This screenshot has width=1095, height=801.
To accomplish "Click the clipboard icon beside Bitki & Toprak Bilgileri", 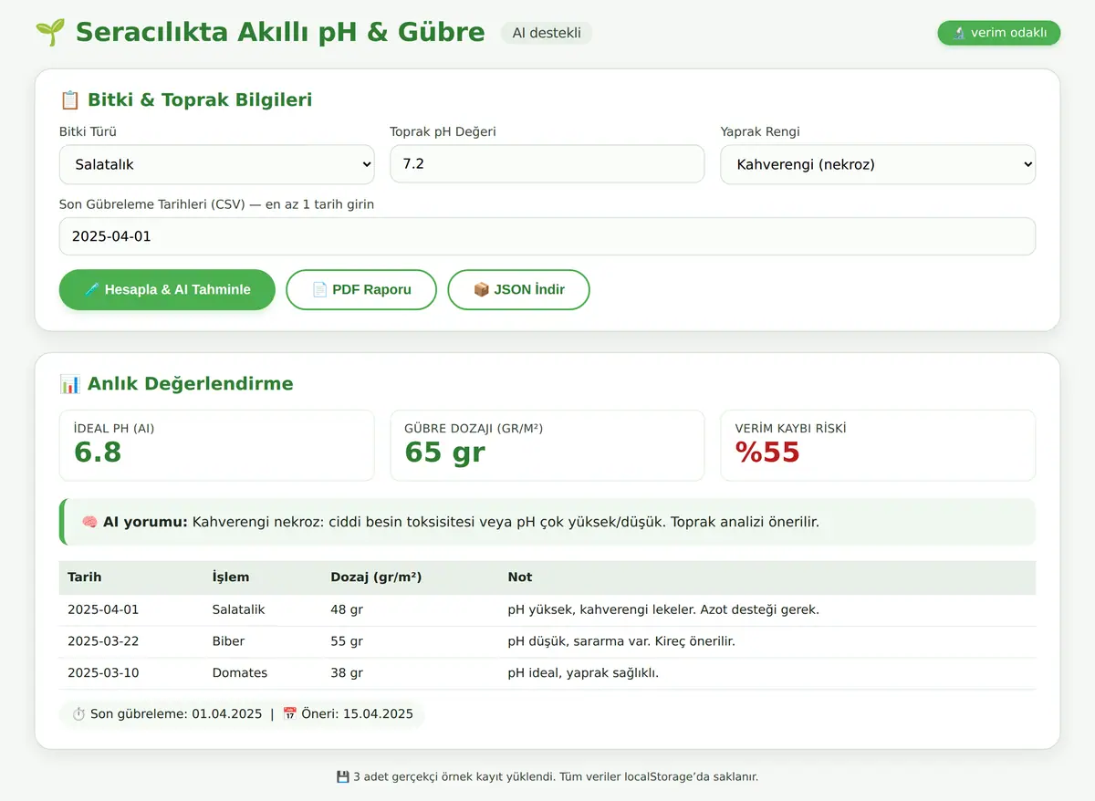I will (69, 99).
